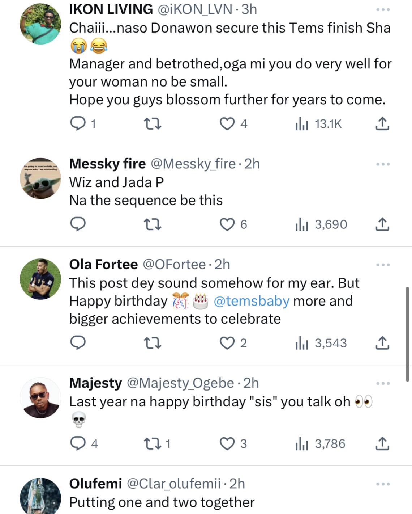Share IKON LIVING's tweet

click(382, 124)
